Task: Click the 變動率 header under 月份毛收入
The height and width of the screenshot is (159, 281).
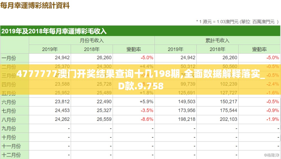Action: pyautogui.click(x=134, y=49)
